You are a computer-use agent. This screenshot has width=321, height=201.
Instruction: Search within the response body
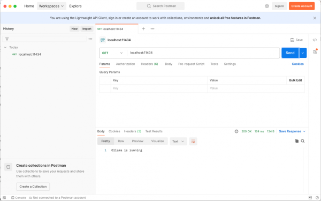tap(303, 141)
